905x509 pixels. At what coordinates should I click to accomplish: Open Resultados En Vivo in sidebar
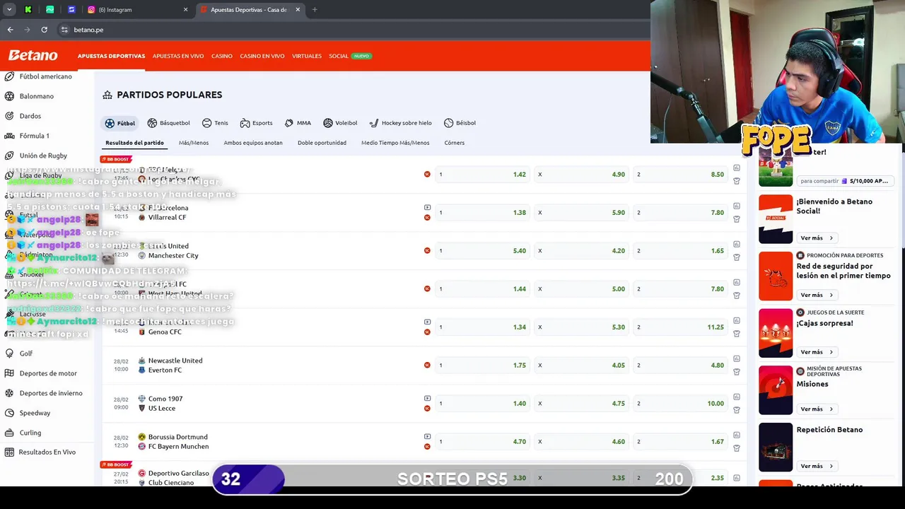point(47,452)
